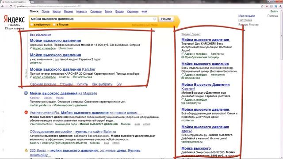Click the phone icon by chisto.tiu.ru address link
Screen dimensions: 283x159
tap(31, 48)
